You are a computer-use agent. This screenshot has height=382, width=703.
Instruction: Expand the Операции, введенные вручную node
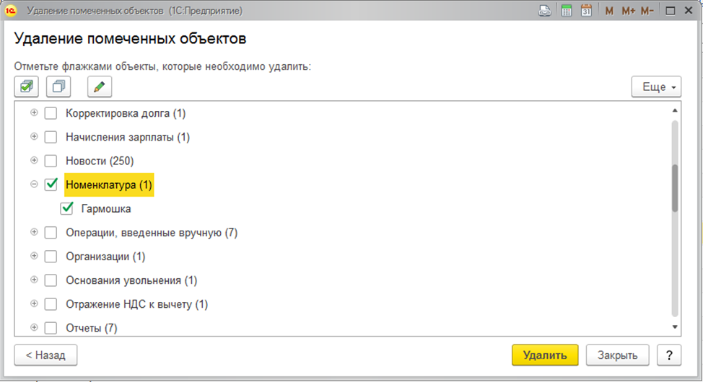tap(34, 232)
